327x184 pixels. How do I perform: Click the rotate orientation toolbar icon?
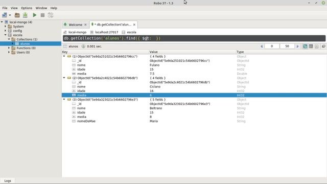[x=51, y=15]
